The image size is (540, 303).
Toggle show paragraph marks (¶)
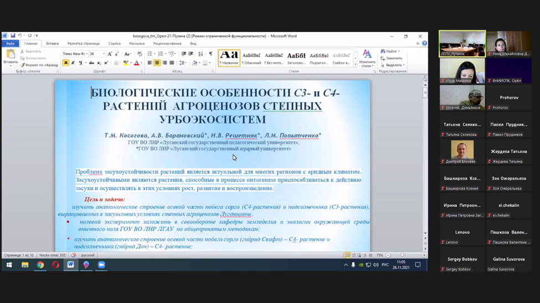[x=210, y=54]
